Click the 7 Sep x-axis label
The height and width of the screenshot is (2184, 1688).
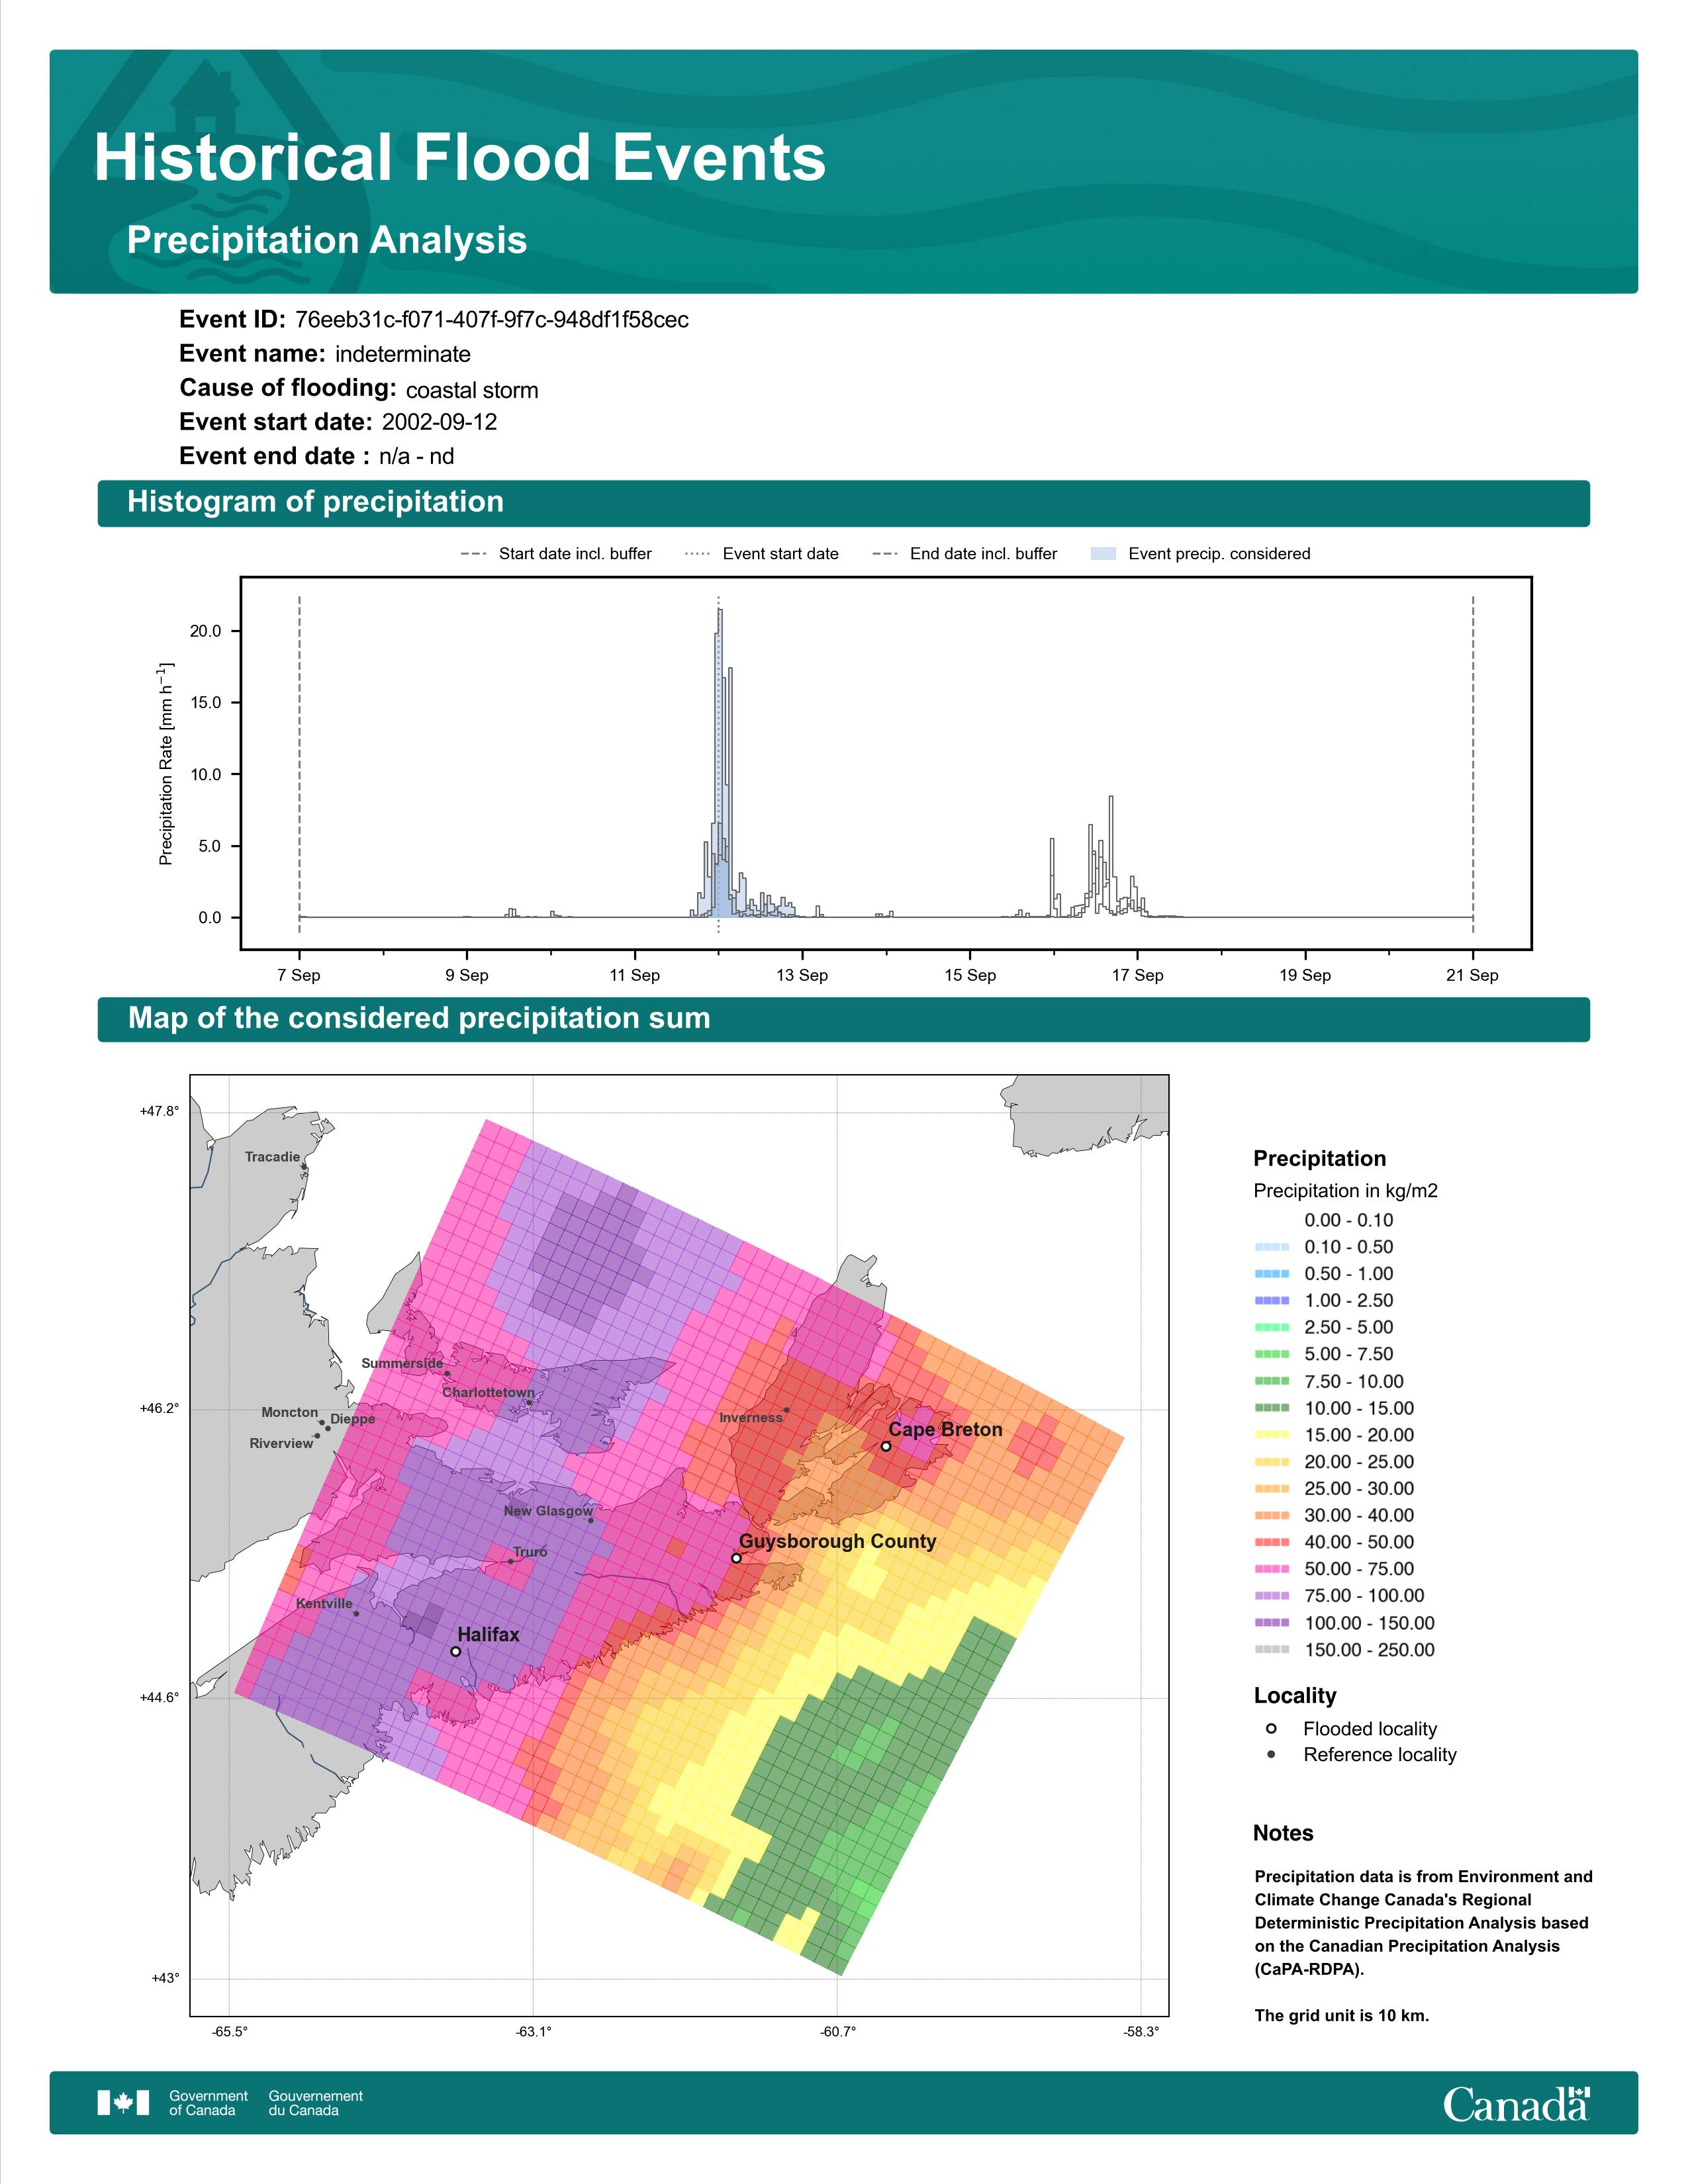pos(299,976)
